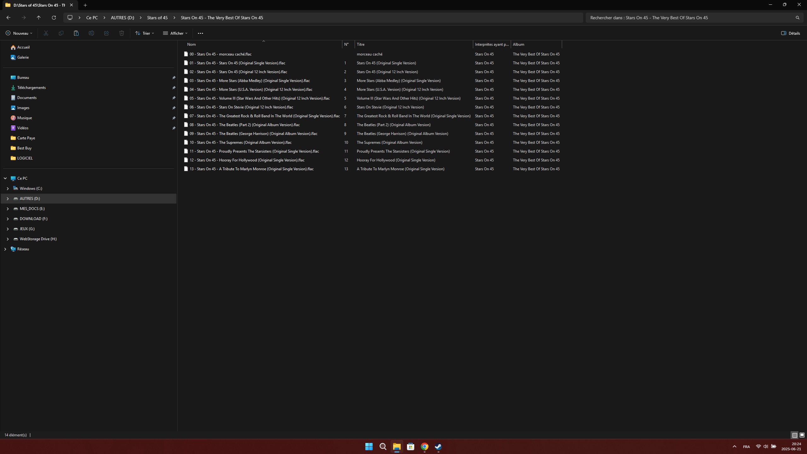The width and height of the screenshot is (807, 454).
Task: Click the search magnifier icon
Action: point(798,18)
